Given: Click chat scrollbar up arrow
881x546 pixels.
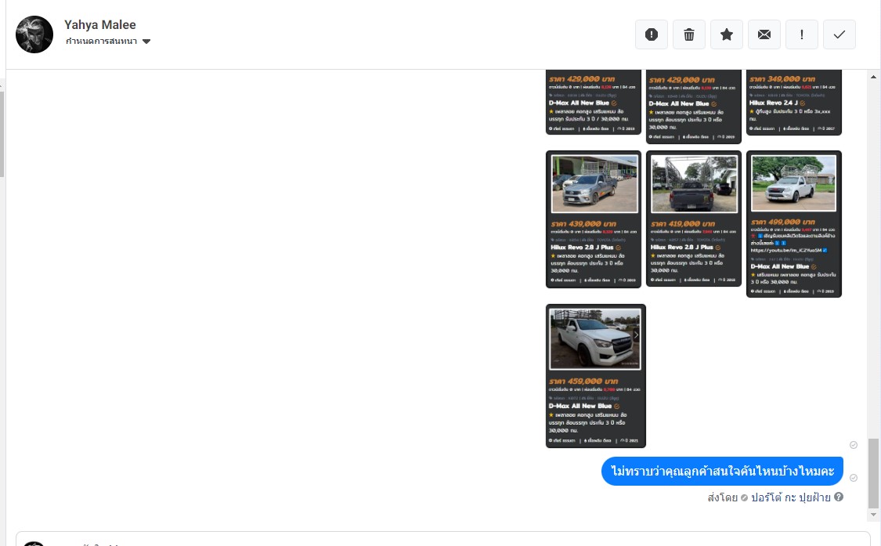Looking at the screenshot, I should 873,77.
